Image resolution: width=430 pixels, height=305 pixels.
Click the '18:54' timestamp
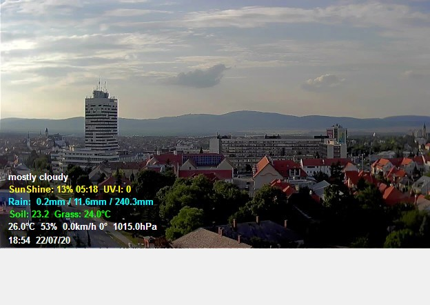19,241
